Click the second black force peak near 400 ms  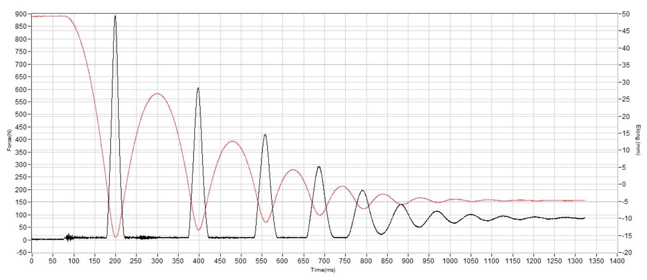(198, 88)
